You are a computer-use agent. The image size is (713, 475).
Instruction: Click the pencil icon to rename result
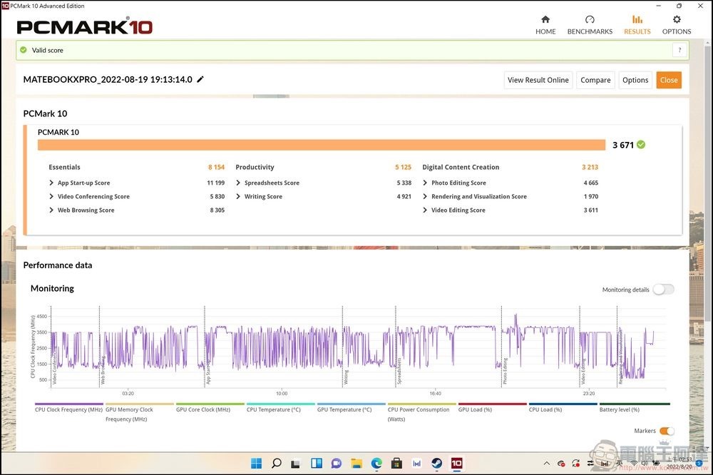click(200, 79)
